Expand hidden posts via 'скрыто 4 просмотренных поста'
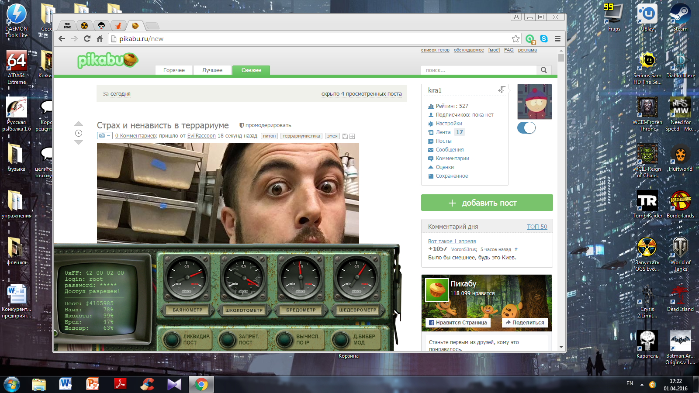Screen dimensions: 699x393 coord(361,94)
